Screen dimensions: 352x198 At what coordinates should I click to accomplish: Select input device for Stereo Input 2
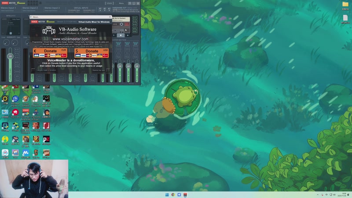tap(29, 11)
